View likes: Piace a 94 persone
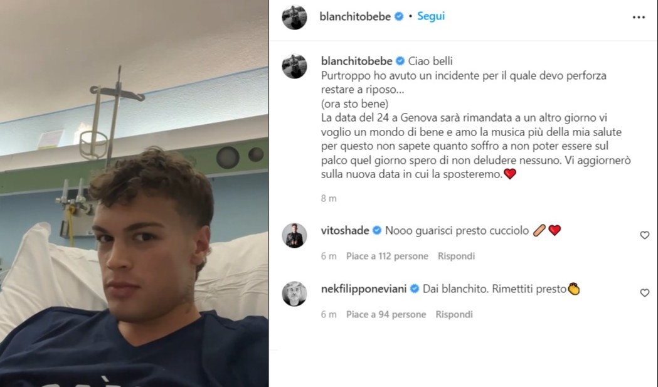Screen dimensions: 658x387 pyautogui.click(x=386, y=314)
